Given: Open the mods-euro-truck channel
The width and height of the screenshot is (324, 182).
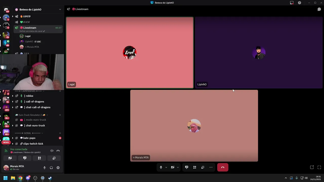Looking at the screenshot, I should (38, 120).
